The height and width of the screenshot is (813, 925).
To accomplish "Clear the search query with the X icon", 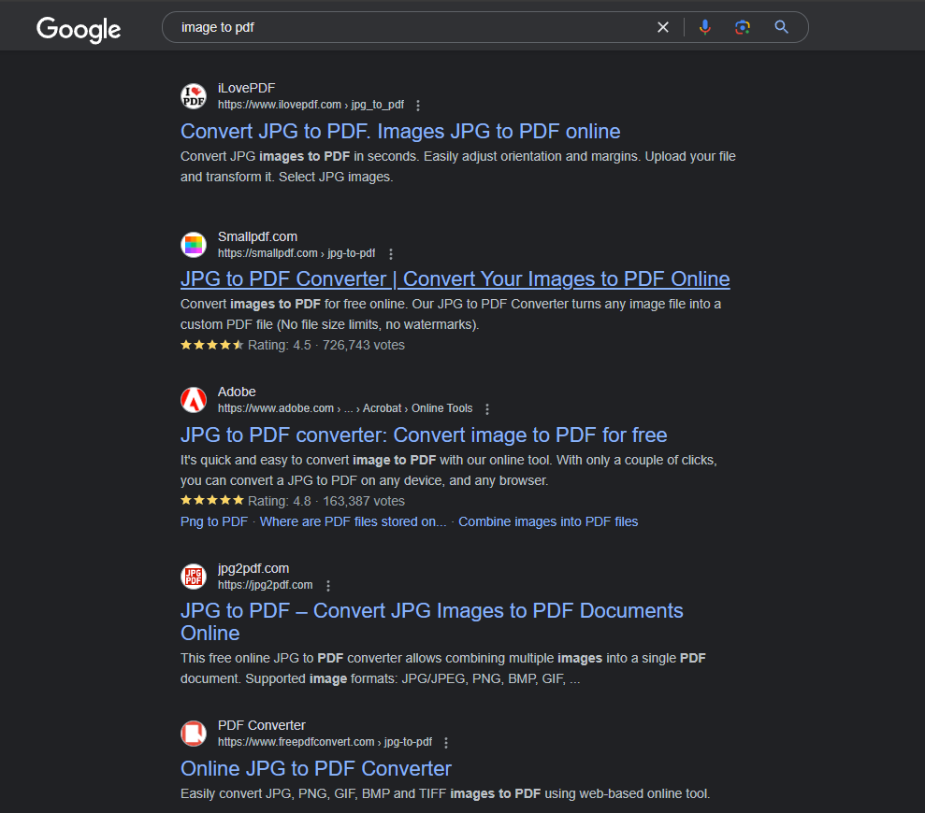I will click(x=663, y=27).
